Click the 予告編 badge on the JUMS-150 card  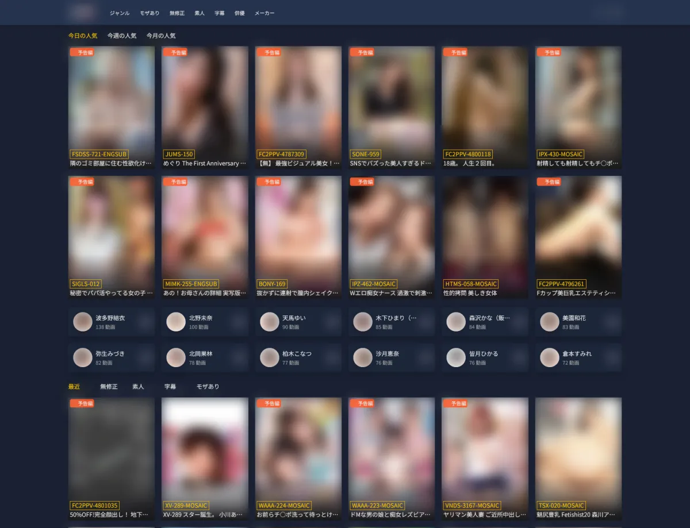[x=175, y=52]
